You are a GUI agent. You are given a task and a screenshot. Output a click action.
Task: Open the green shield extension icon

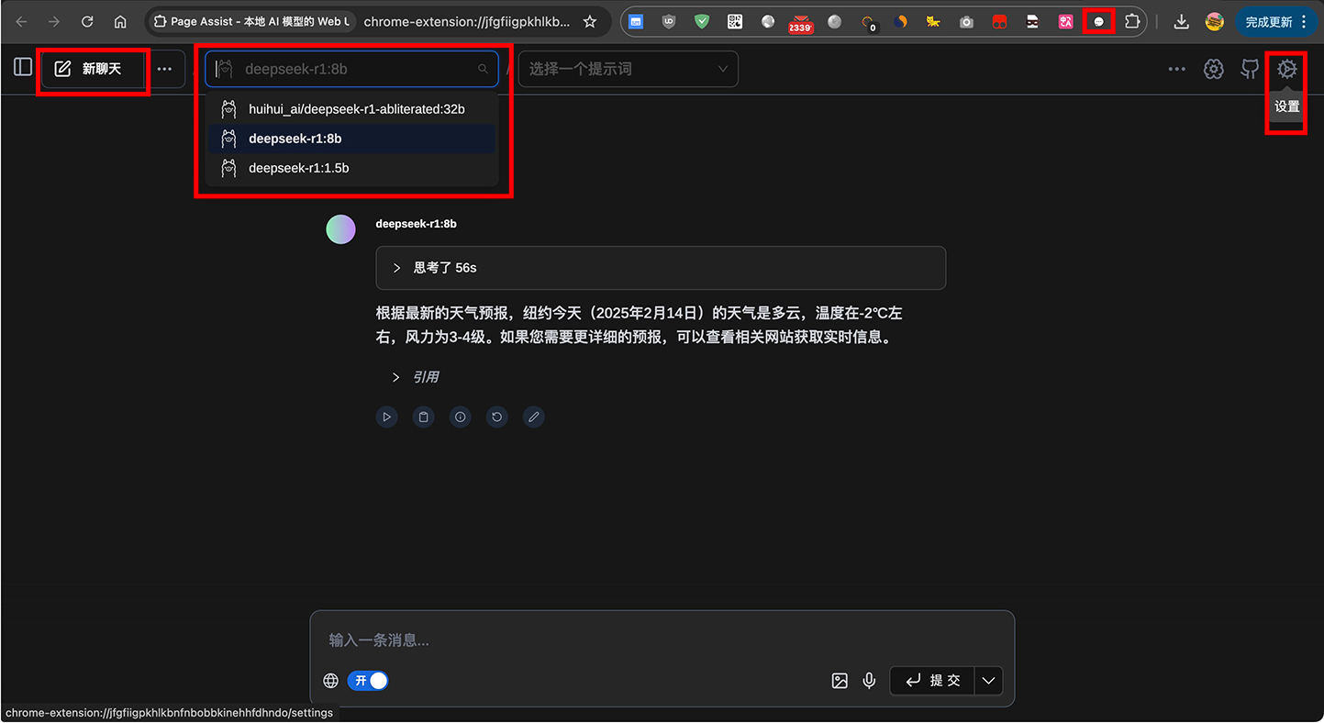[x=702, y=21]
